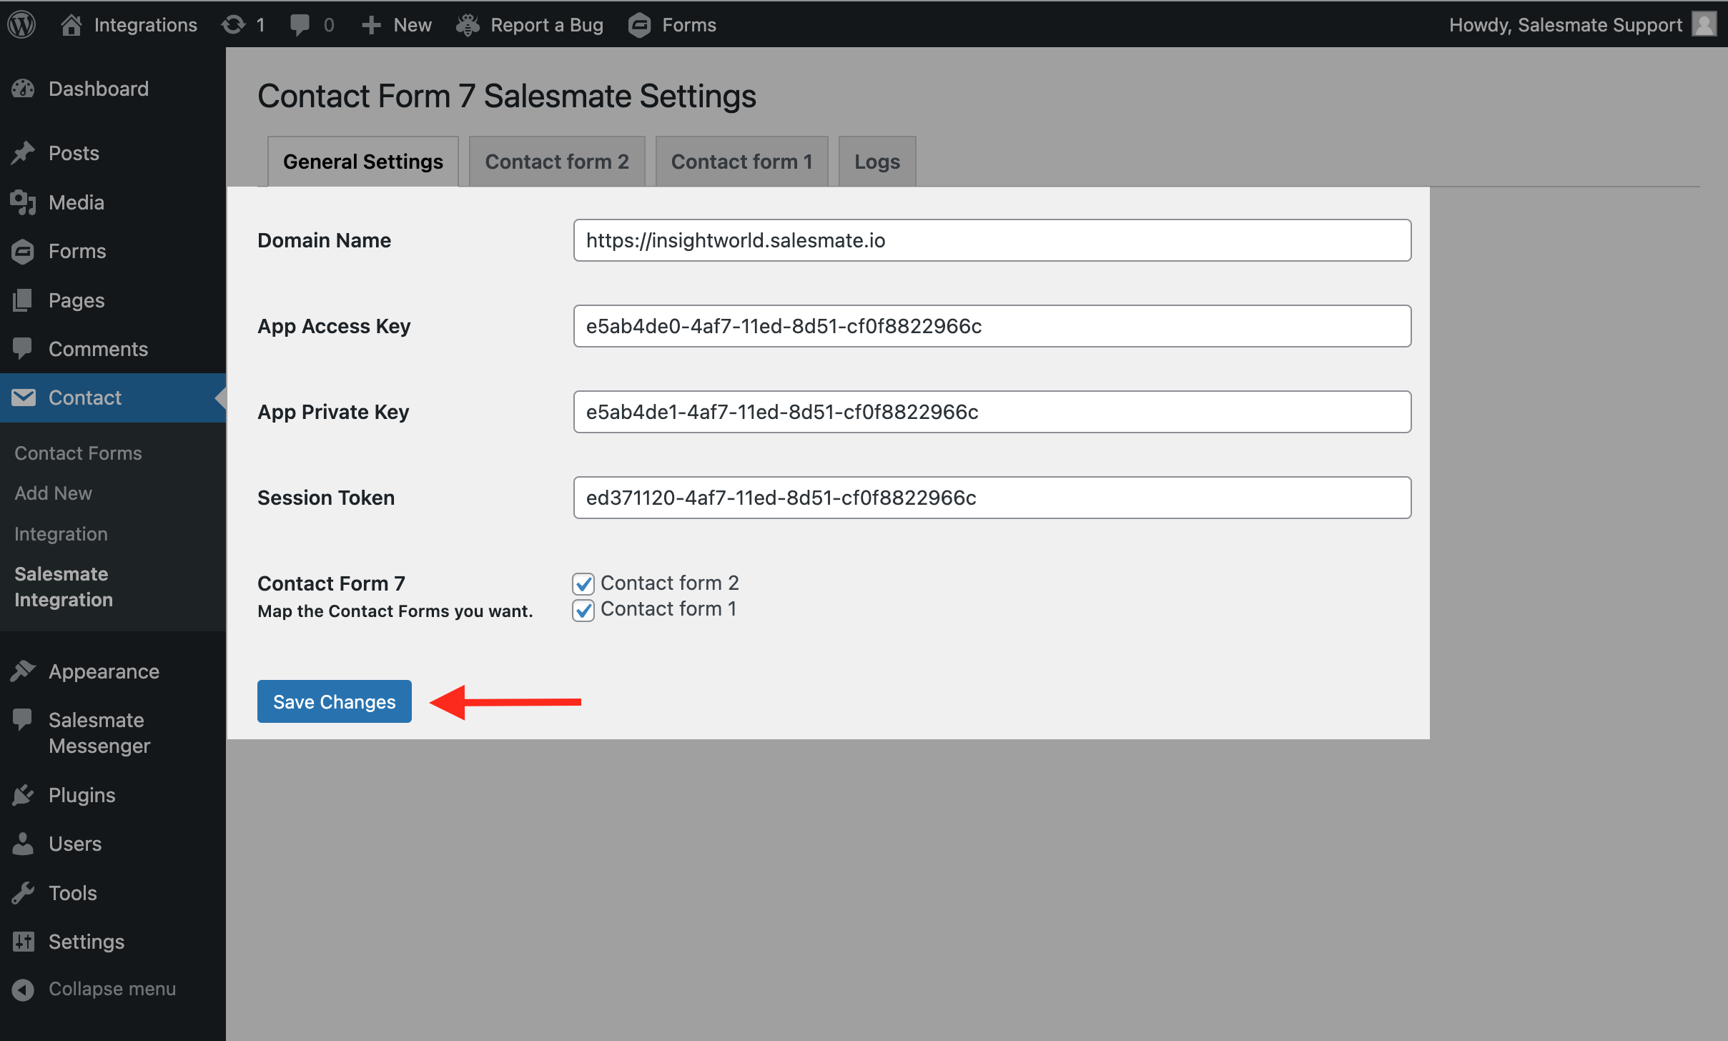This screenshot has width=1728, height=1041.
Task: Open the Contact form 2 tab
Action: [557, 162]
